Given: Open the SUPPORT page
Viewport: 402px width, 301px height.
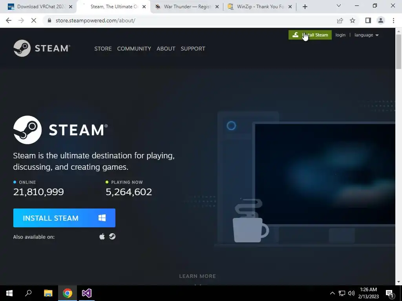Looking at the screenshot, I should coord(193,49).
